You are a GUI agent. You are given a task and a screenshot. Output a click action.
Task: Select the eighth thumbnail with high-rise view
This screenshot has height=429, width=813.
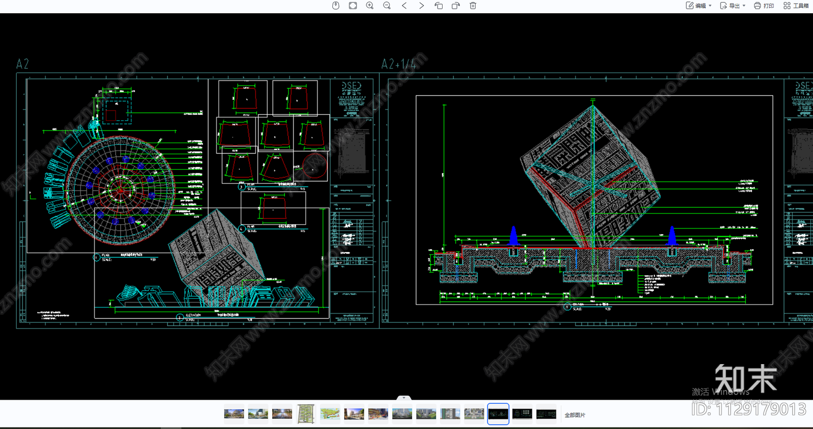(x=402, y=414)
